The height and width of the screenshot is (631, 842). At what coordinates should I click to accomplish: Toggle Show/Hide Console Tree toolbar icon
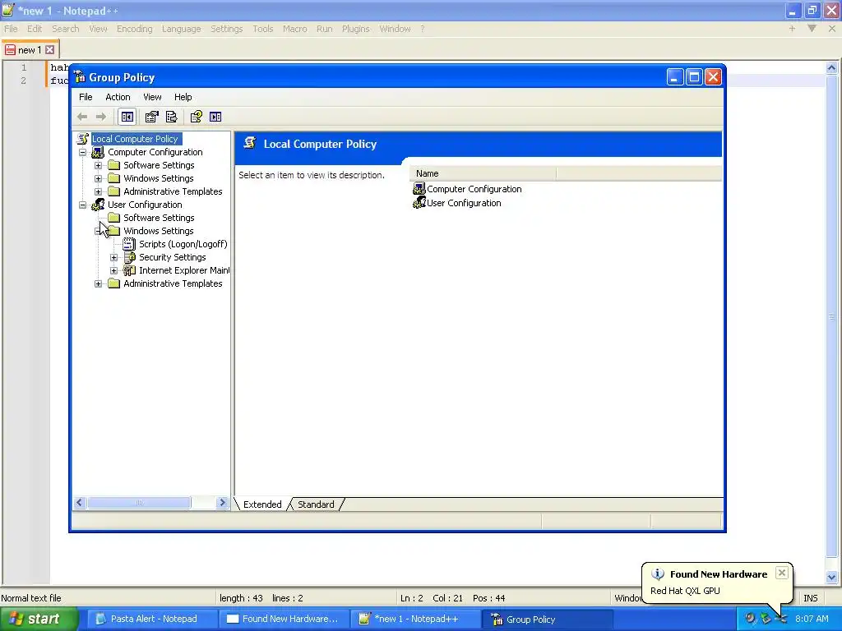point(127,117)
